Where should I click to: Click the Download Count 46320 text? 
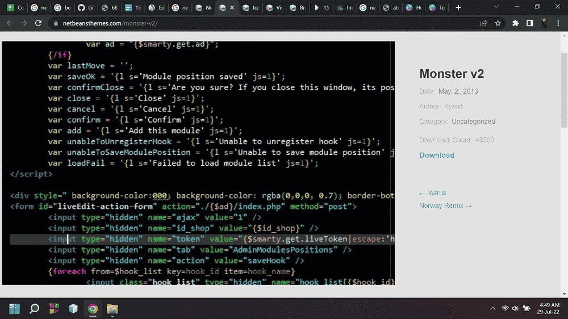pyautogui.click(x=457, y=140)
